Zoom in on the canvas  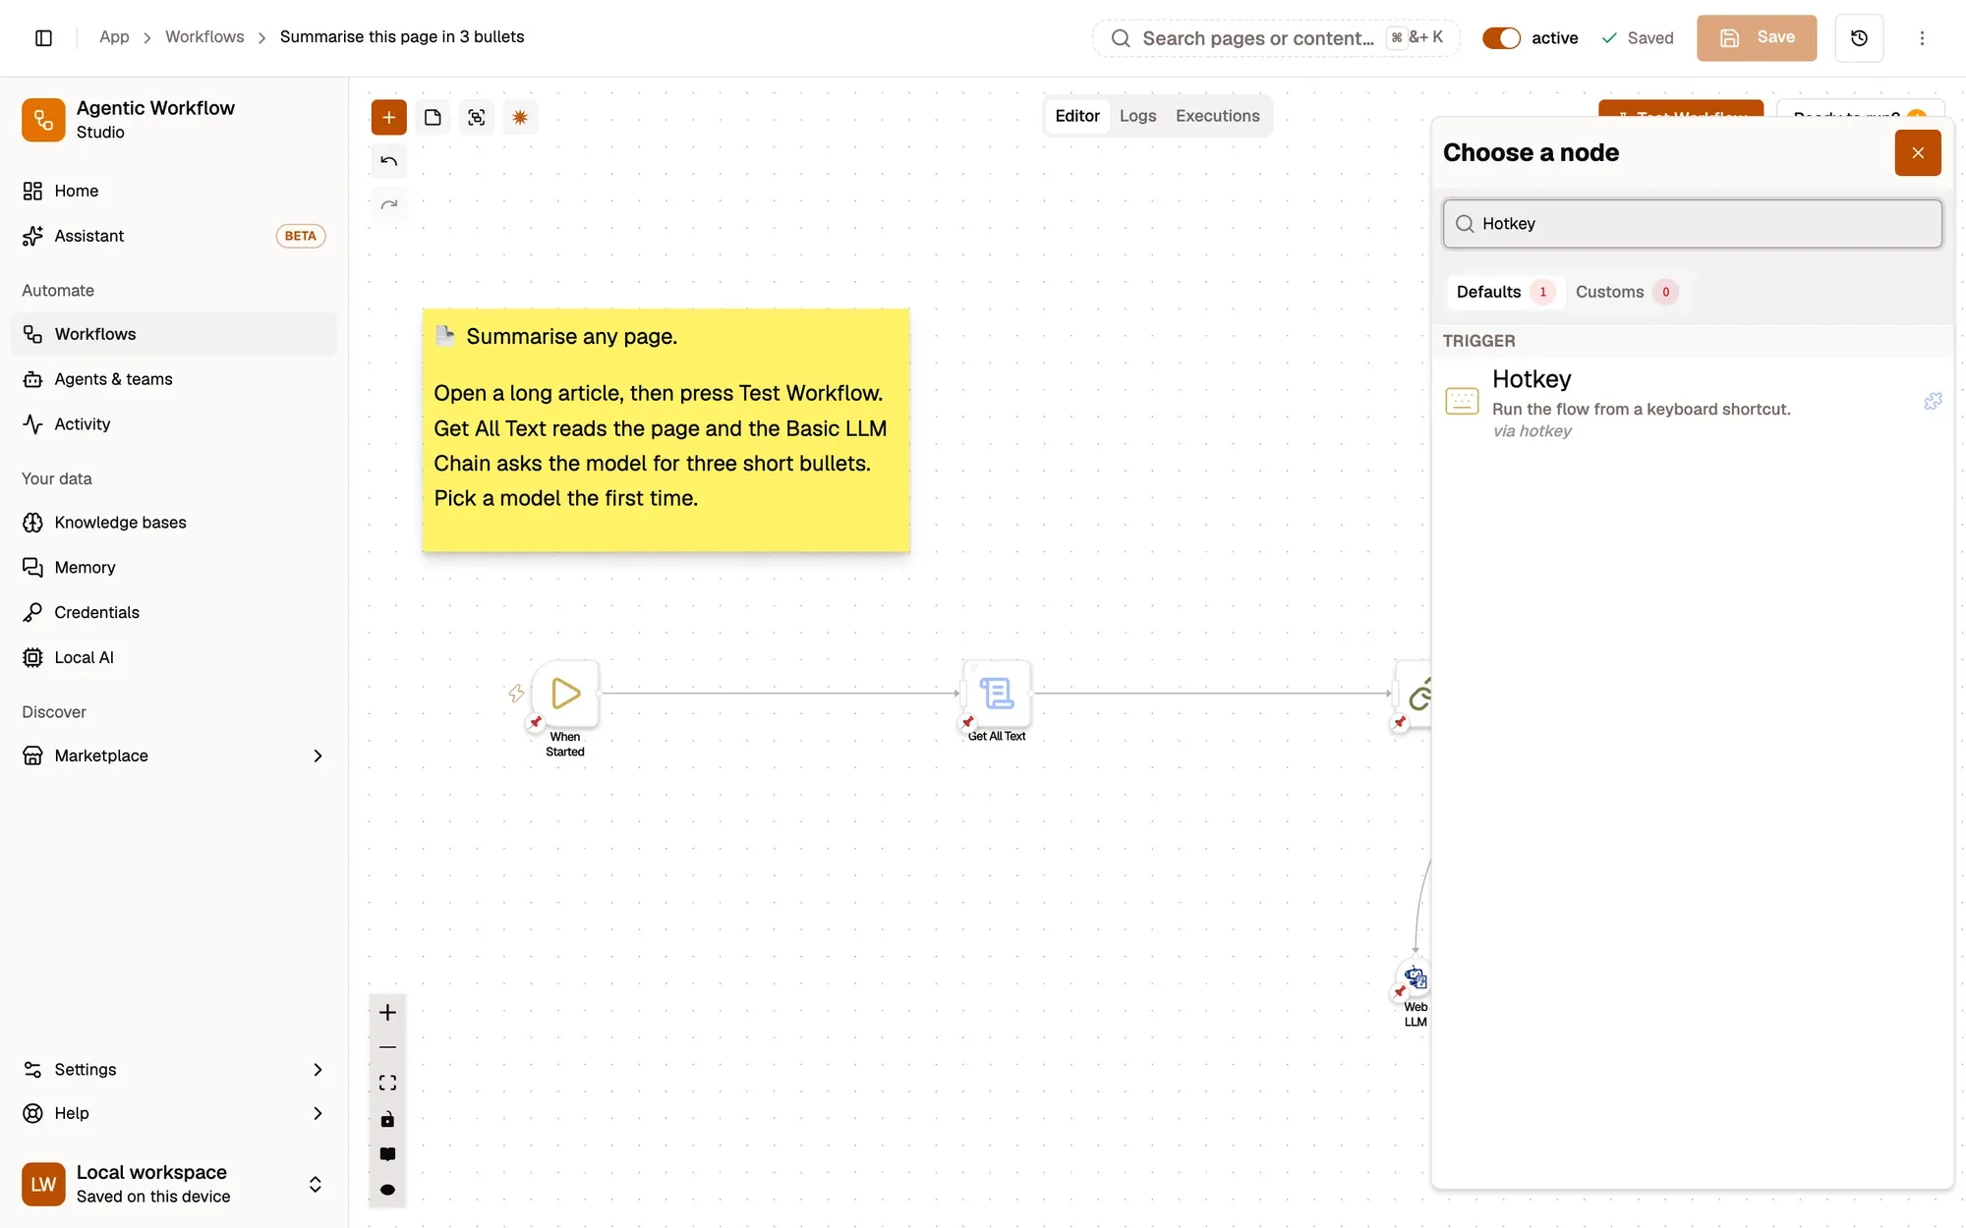(387, 1012)
